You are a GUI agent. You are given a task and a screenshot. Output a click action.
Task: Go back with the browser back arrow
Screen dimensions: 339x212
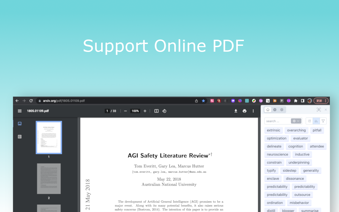coord(17,101)
